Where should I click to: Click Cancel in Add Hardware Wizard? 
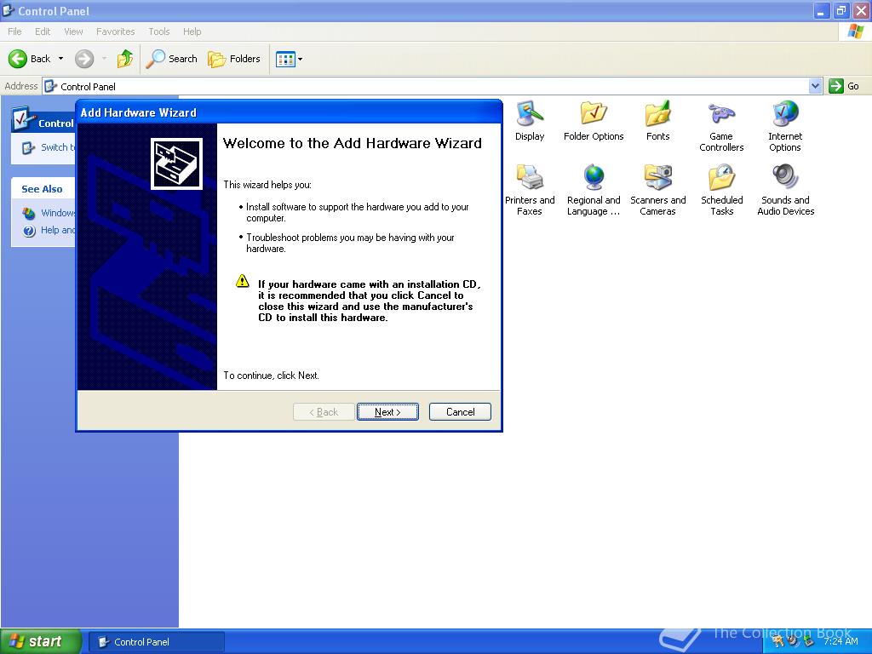460,412
